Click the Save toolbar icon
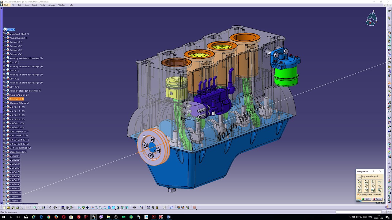 (13, 207)
